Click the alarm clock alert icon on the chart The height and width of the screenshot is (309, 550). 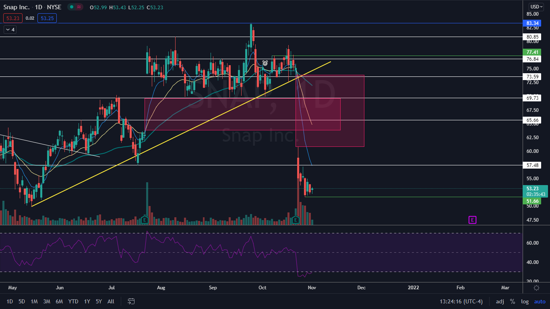[x=265, y=63]
